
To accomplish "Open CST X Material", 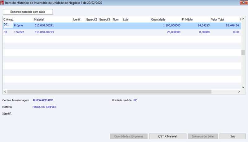I will click(167, 136).
